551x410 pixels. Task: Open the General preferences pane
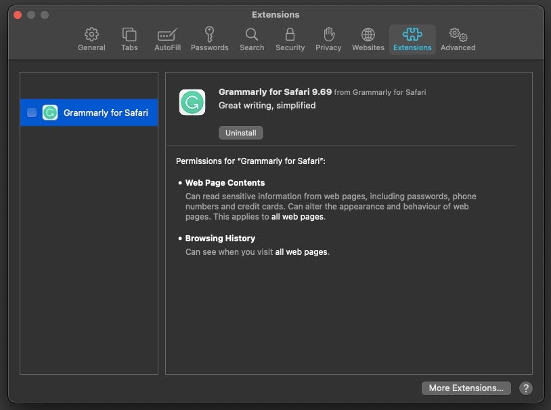(x=91, y=39)
